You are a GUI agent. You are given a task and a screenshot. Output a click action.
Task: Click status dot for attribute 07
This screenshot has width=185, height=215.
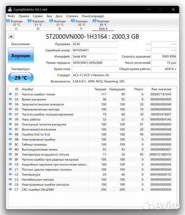(10, 114)
